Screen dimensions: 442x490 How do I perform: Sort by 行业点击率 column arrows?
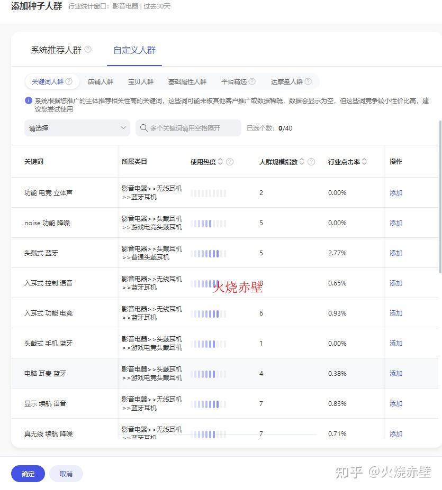point(364,162)
